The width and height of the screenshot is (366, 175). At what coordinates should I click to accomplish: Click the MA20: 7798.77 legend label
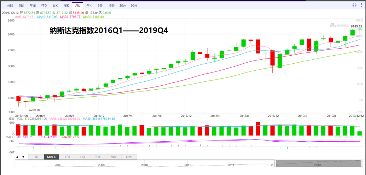pos(70,17)
